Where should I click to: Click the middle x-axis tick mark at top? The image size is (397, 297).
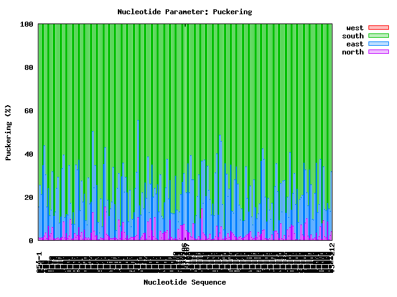point(185,25)
